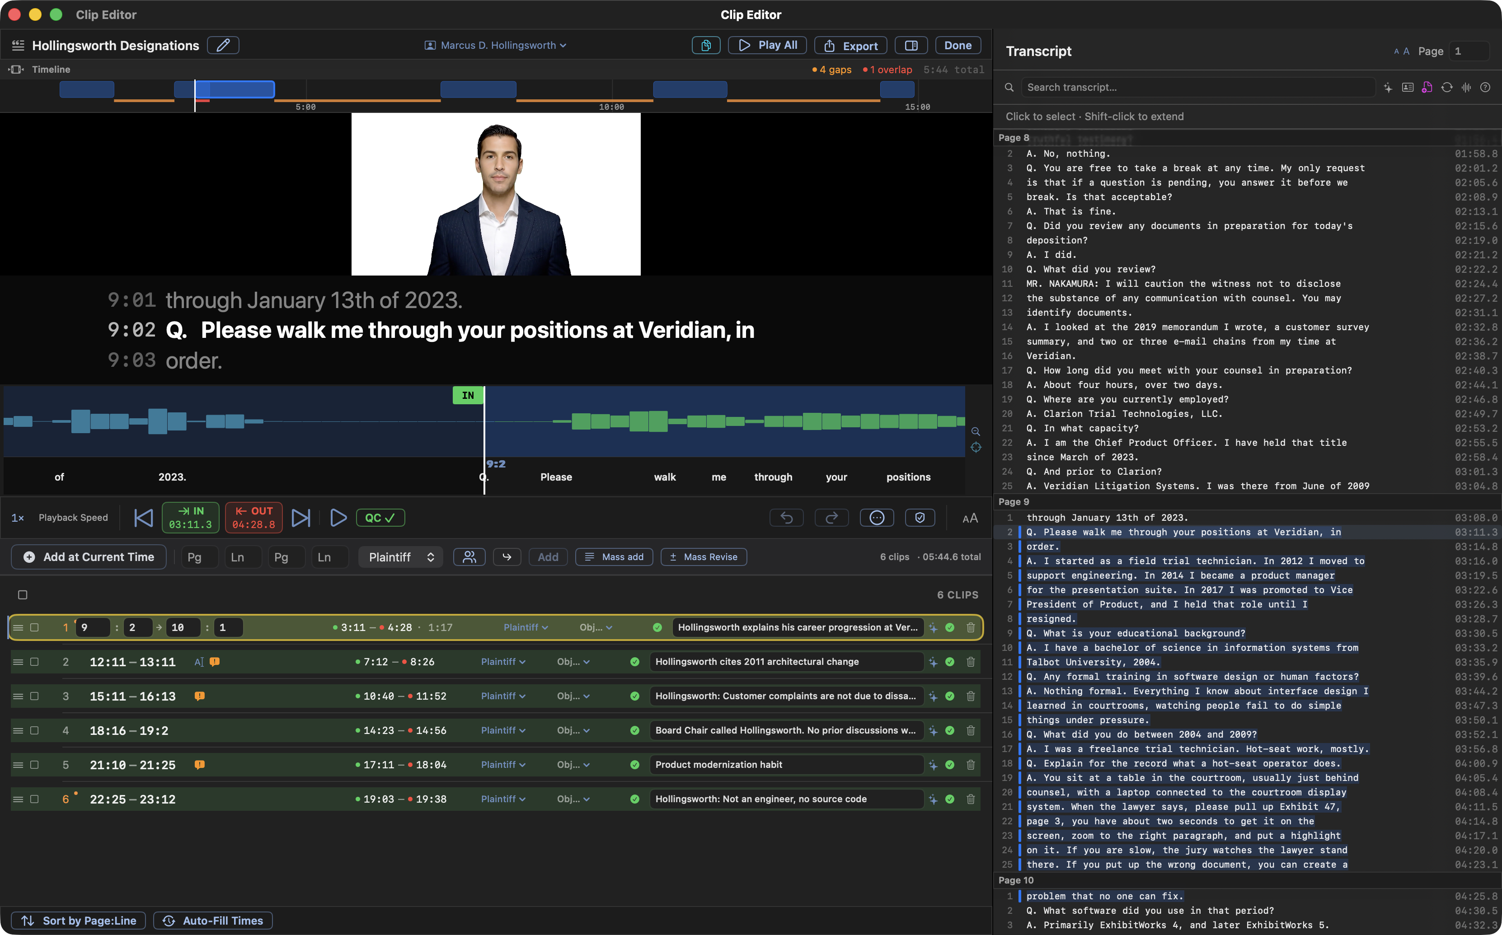Click the copy clips icon left of Play All
The height and width of the screenshot is (935, 1502).
pyautogui.click(x=706, y=45)
